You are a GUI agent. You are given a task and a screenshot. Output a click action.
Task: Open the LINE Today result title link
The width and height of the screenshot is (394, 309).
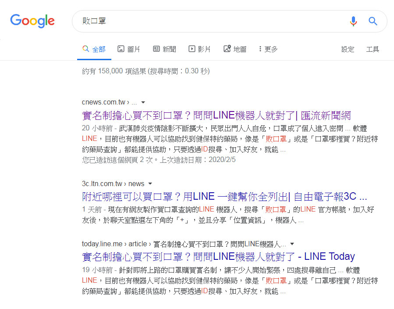pyautogui.click(x=218, y=257)
